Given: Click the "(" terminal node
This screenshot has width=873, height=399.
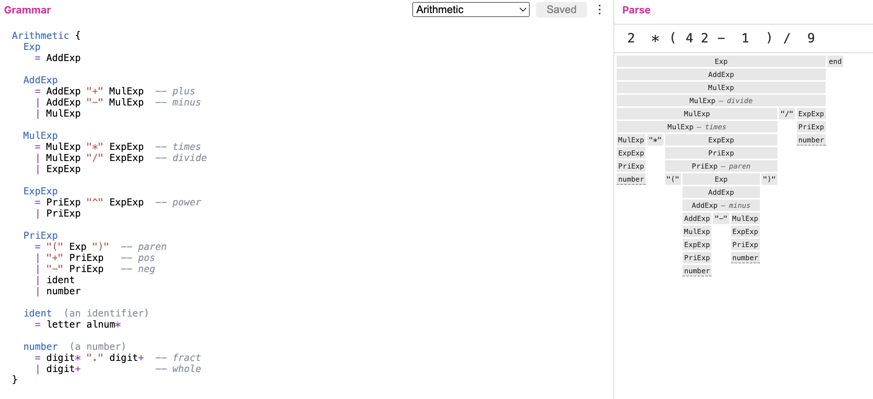Looking at the screenshot, I should (x=673, y=179).
